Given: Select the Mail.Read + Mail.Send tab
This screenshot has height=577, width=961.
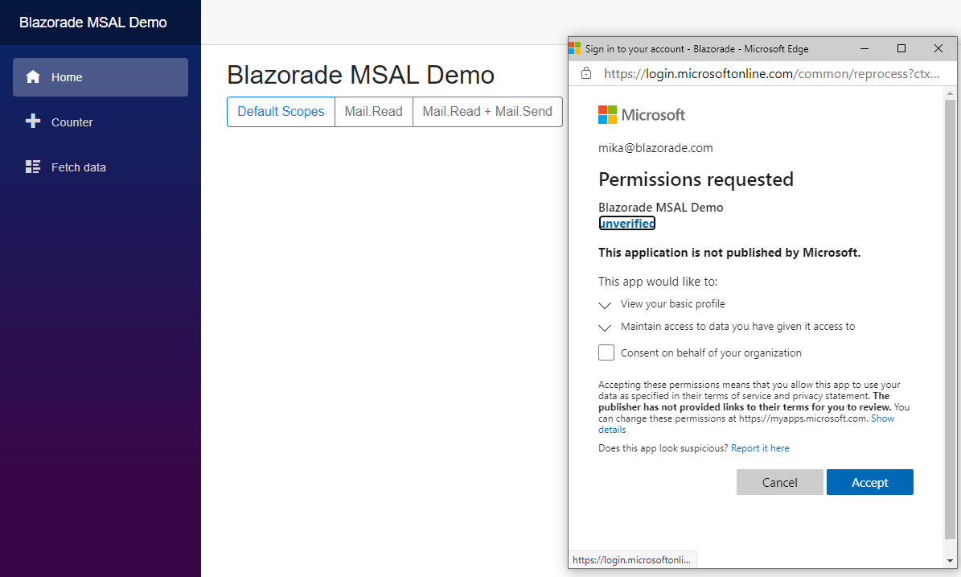Looking at the screenshot, I should tap(487, 112).
